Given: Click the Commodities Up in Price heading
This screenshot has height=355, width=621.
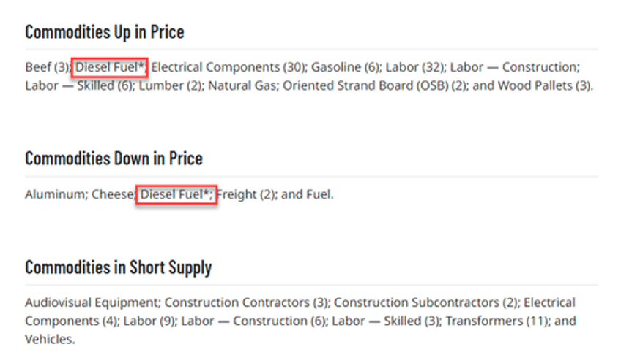Looking at the screenshot, I should pyautogui.click(x=105, y=32).
